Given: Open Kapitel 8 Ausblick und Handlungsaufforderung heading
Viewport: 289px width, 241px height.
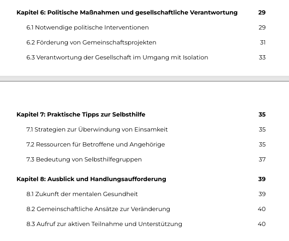Looking at the screenshot, I should pos(91,179).
